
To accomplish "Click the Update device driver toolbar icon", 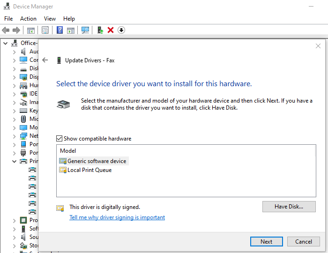I will point(100,30).
